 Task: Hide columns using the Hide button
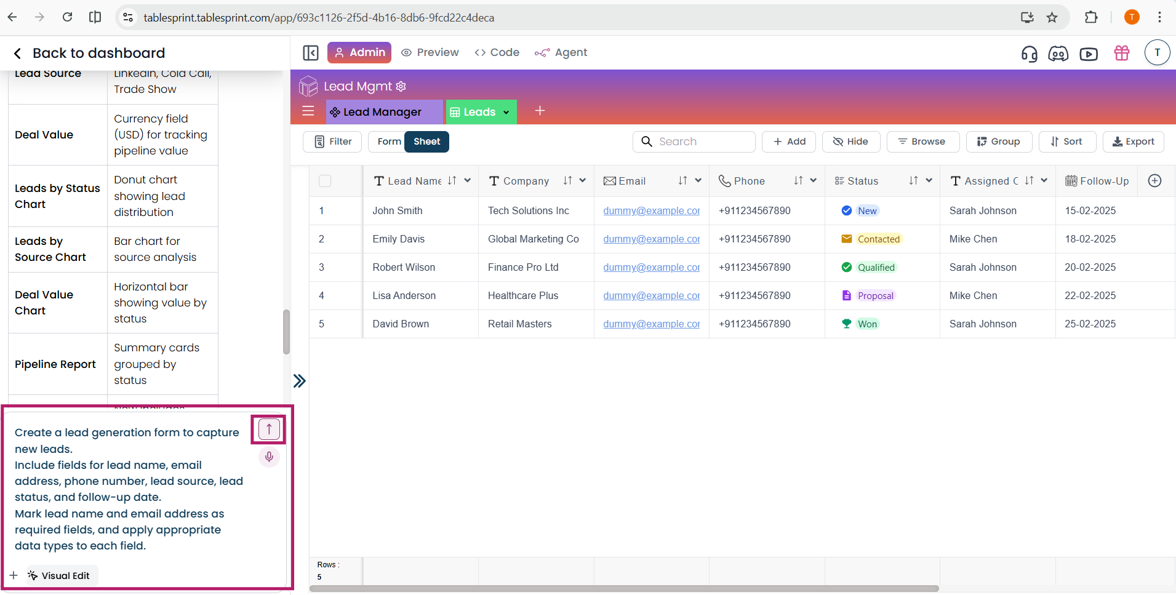[850, 142]
